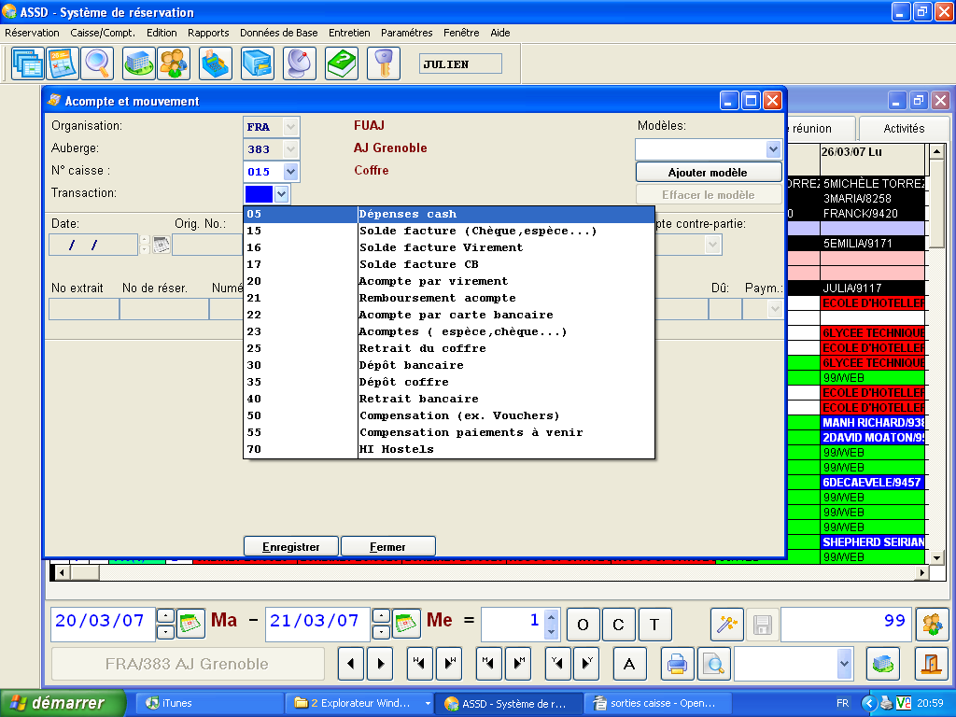Go to next day with right arrow
This screenshot has height=717, width=956.
click(x=381, y=664)
